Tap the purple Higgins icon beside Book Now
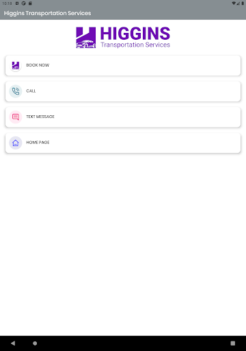This screenshot has width=246, height=351. click(x=16, y=66)
